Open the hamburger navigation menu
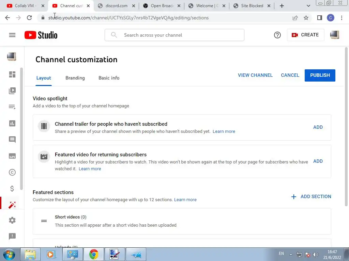This screenshot has width=349, height=261. pyautogui.click(x=12, y=35)
